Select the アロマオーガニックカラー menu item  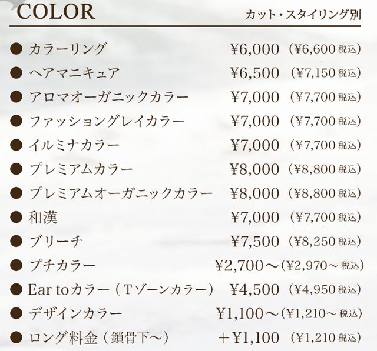109,97
